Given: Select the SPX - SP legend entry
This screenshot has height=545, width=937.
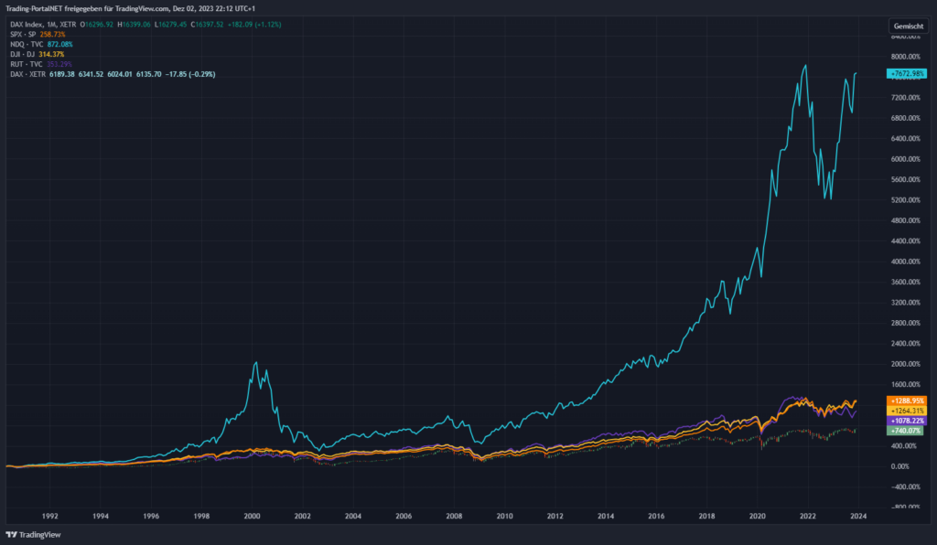Looking at the screenshot, I should tap(22, 34).
